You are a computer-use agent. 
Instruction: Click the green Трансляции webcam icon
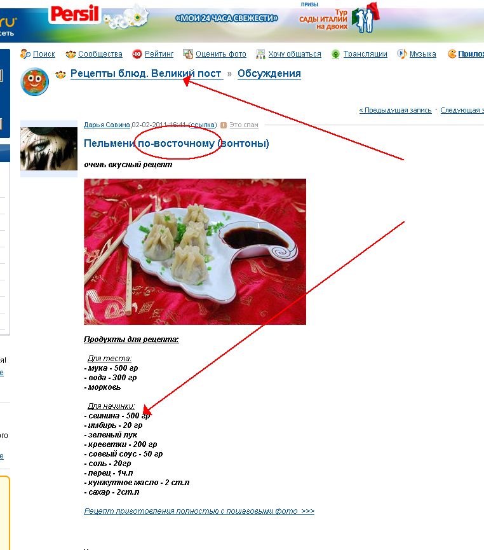coord(335,54)
